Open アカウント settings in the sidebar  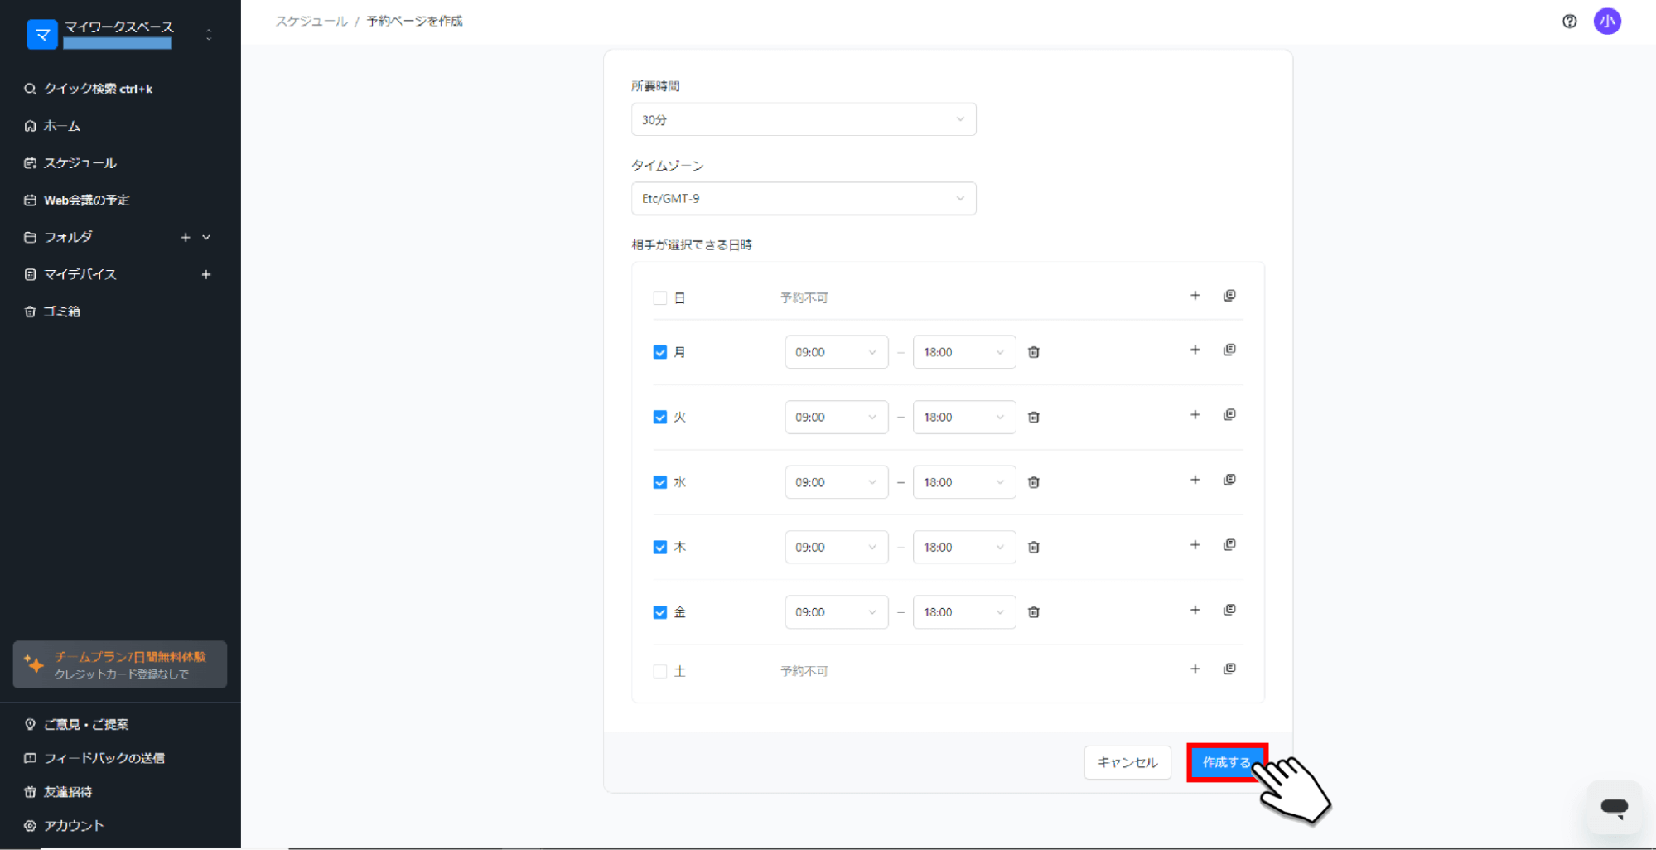coord(64,826)
